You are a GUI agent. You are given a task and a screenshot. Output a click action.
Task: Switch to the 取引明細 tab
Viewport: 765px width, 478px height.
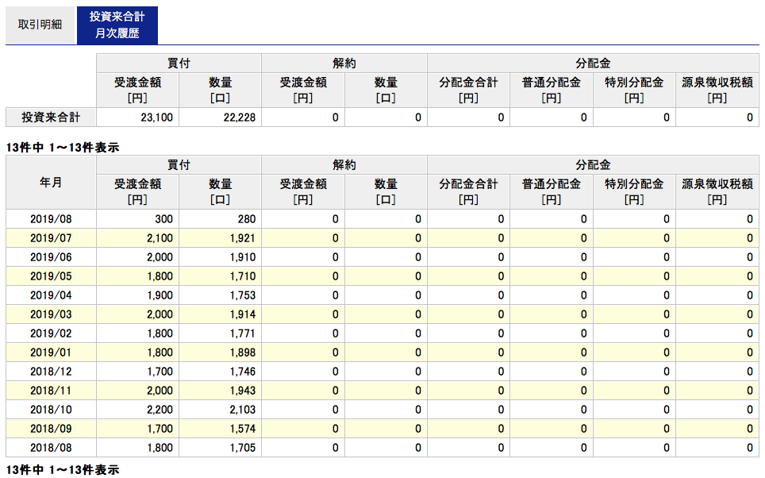pyautogui.click(x=40, y=25)
